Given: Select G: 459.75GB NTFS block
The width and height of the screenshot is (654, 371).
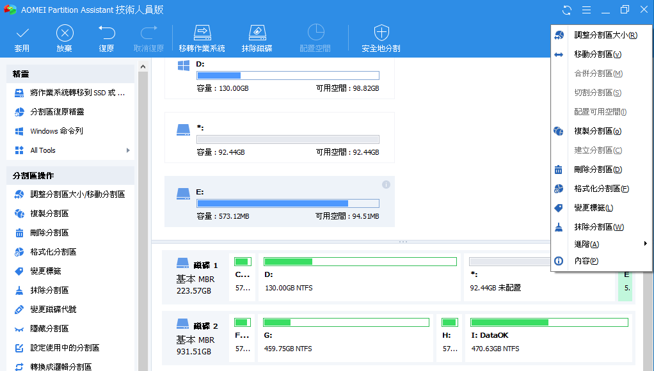Looking at the screenshot, I should tap(346, 338).
